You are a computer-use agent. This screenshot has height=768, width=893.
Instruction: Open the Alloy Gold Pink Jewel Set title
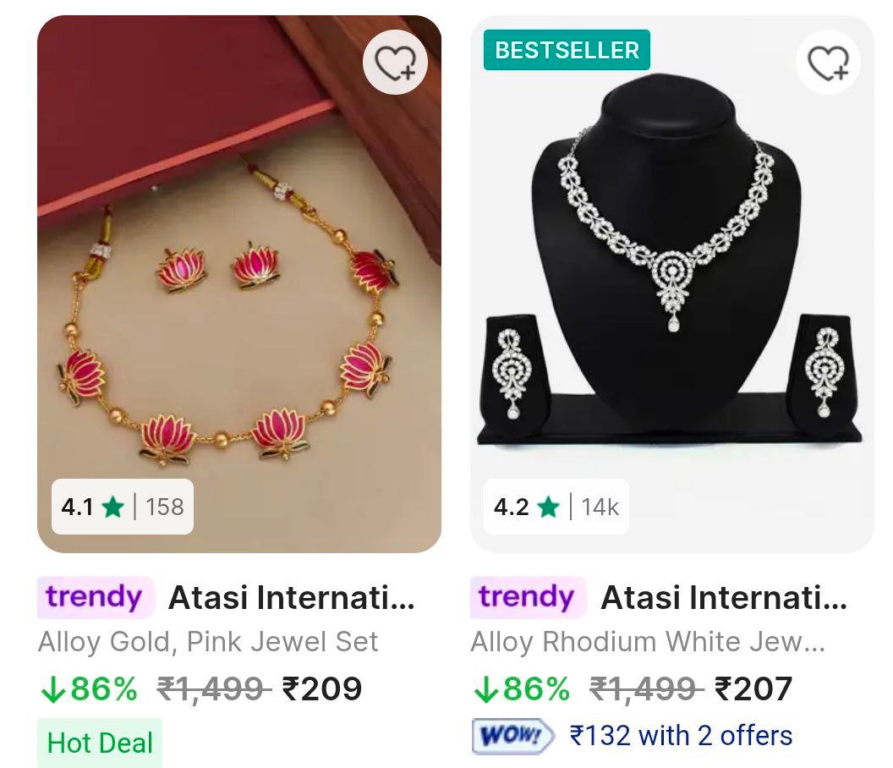[x=210, y=642]
